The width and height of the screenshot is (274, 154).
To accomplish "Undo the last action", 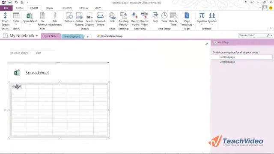I will pyautogui.click(x=16, y=3).
